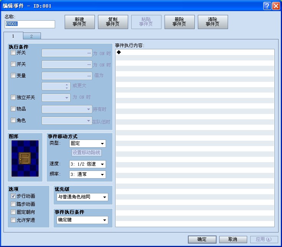This screenshot has height=247, width=282.
Task: Open the 事件执行条件 dropdown showing 确定键
Action: pos(82,220)
